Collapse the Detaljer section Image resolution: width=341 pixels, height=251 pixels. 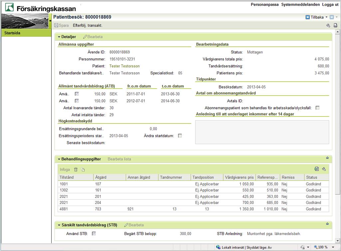click(59, 37)
